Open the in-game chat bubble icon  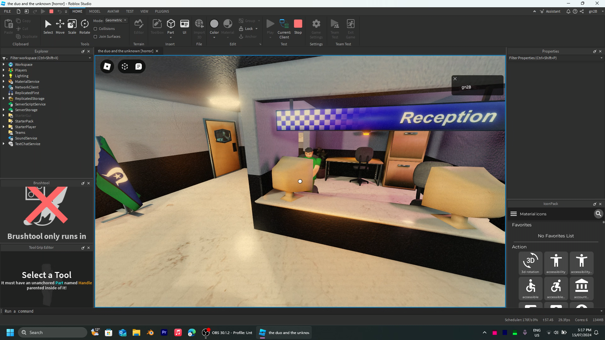[139, 66]
